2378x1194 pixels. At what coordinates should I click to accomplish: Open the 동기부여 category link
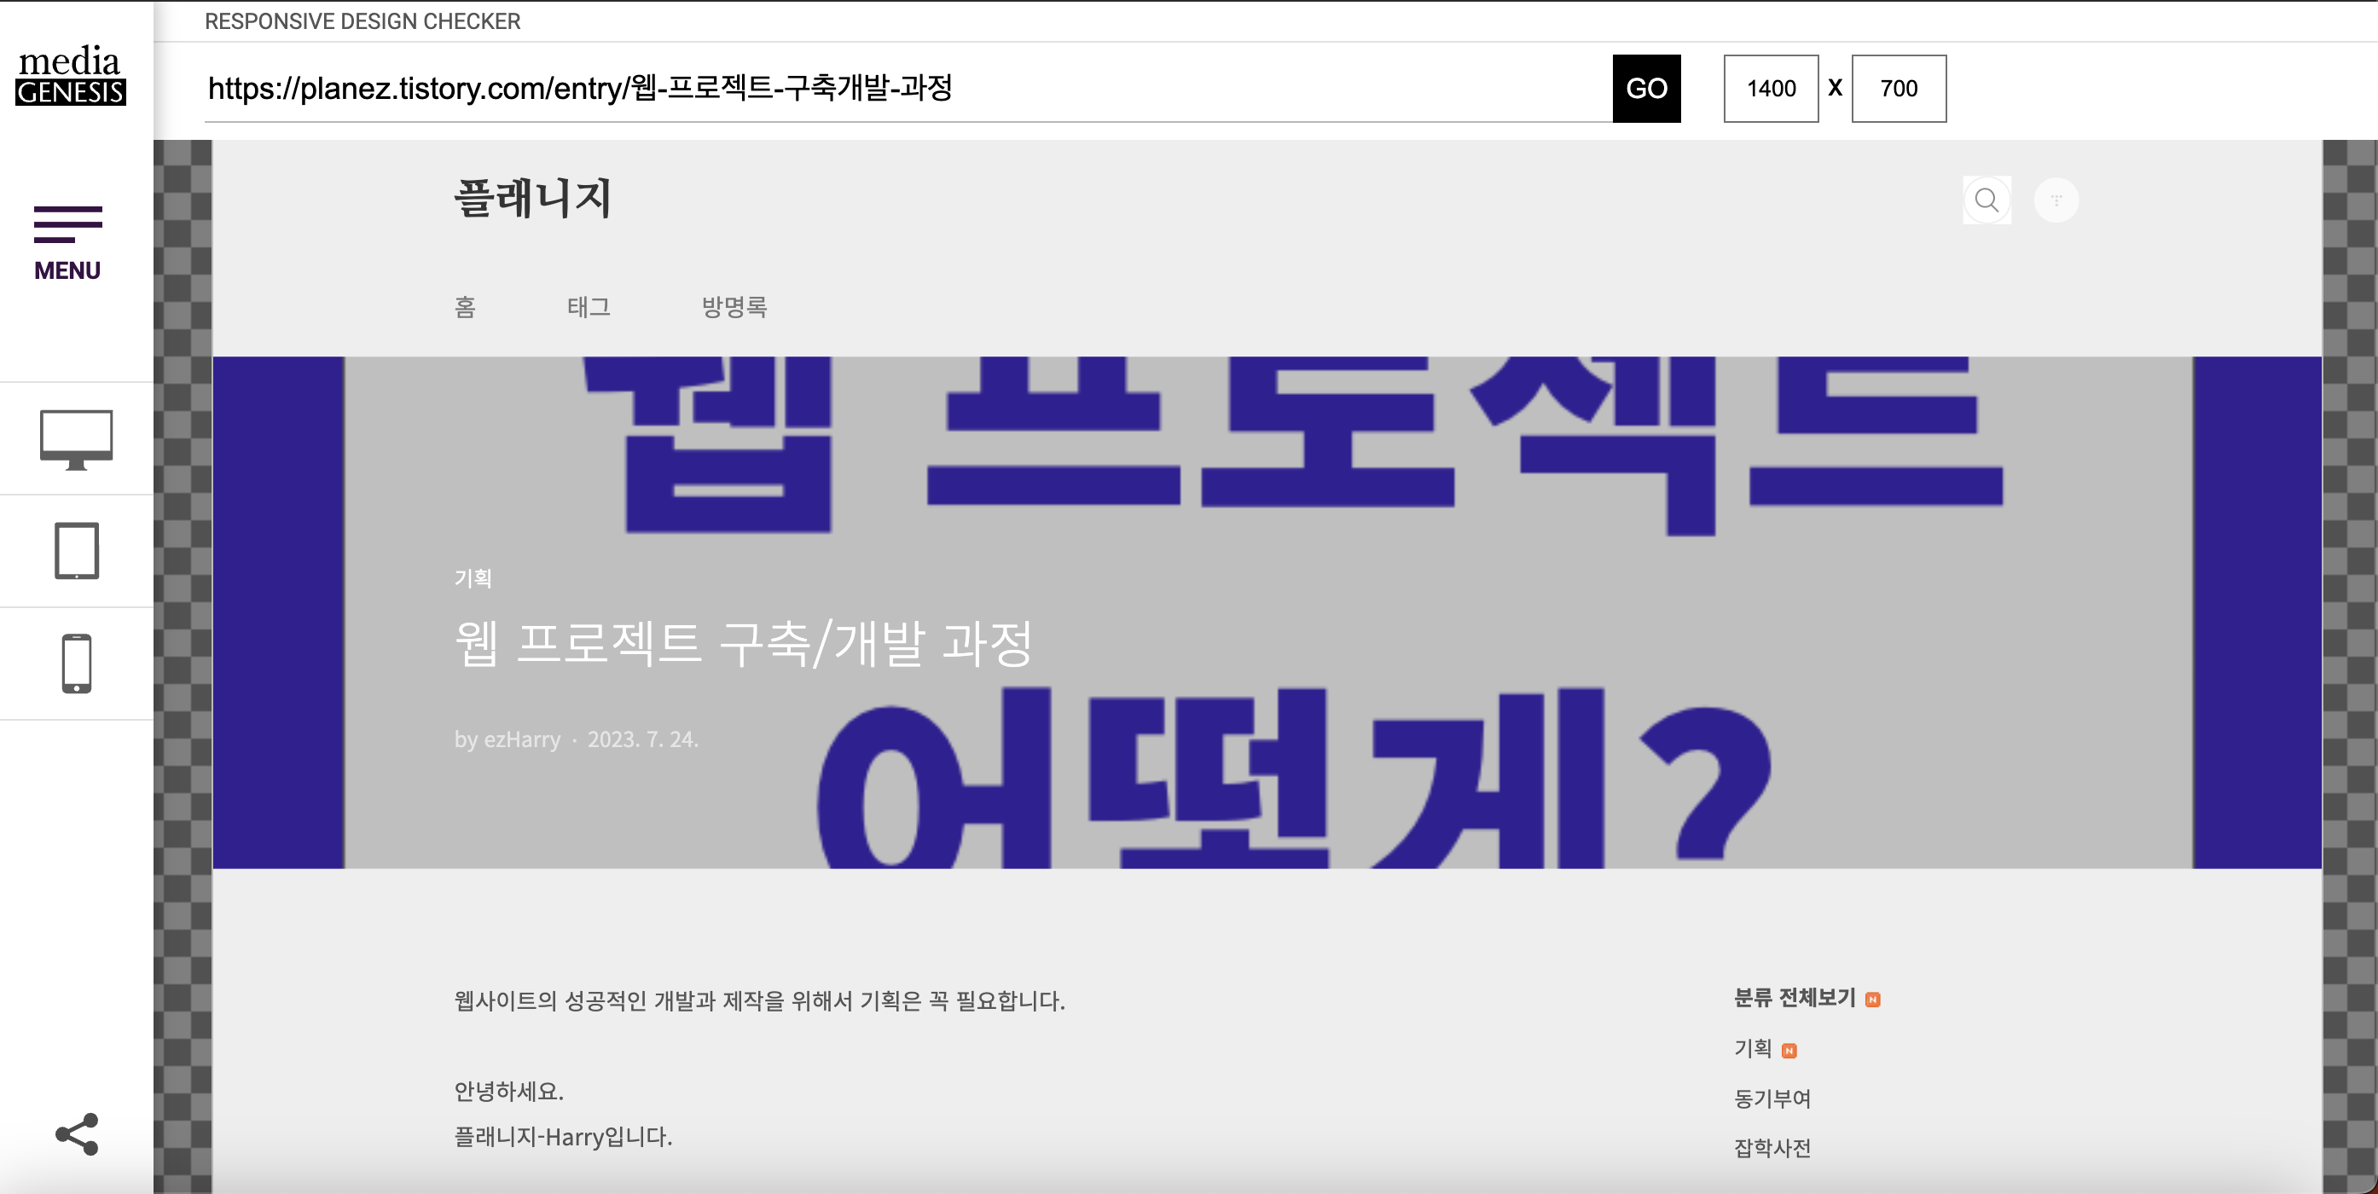1772,1098
